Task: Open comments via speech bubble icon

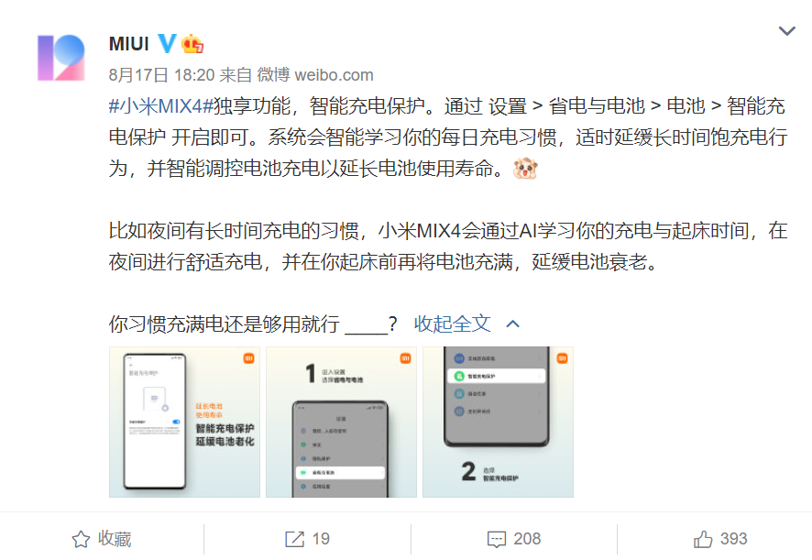Action: pos(497,539)
